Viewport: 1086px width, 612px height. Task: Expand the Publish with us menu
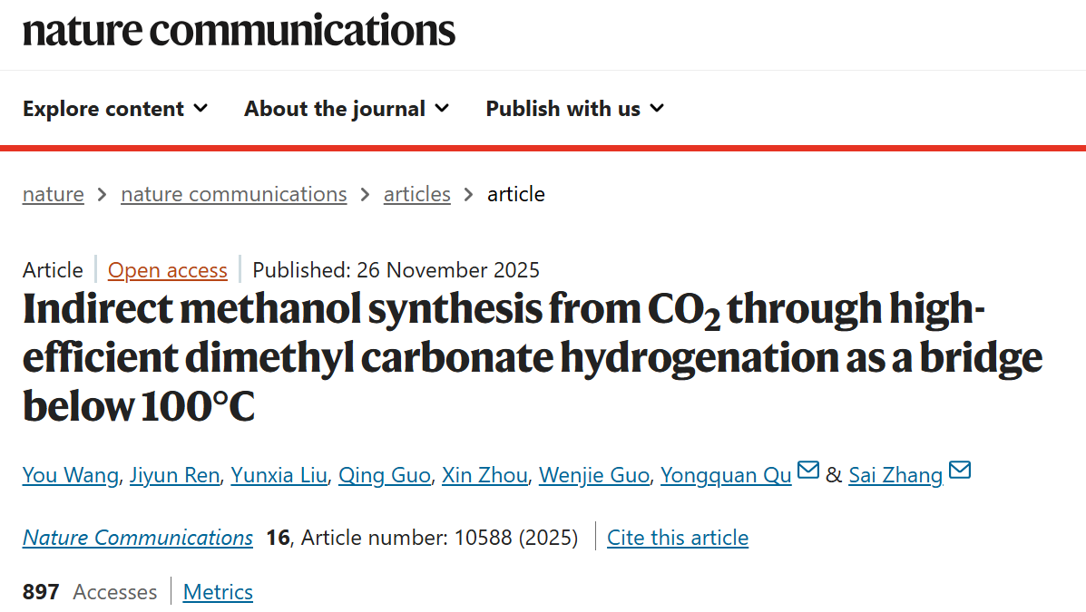(575, 109)
